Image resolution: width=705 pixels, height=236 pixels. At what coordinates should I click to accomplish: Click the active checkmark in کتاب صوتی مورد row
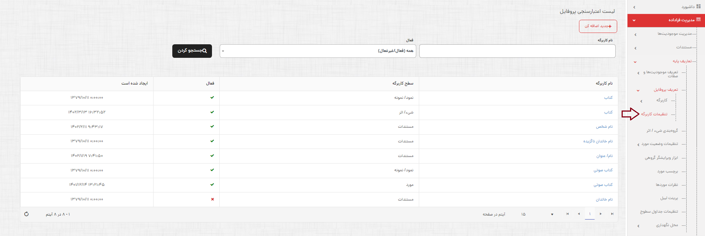(x=212, y=185)
